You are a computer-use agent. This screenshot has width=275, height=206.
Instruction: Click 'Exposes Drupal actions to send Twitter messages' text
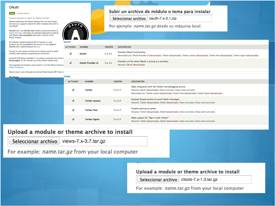[156, 99]
